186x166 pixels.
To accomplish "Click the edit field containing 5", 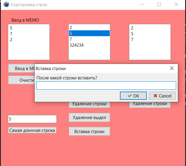I will point(32,119).
